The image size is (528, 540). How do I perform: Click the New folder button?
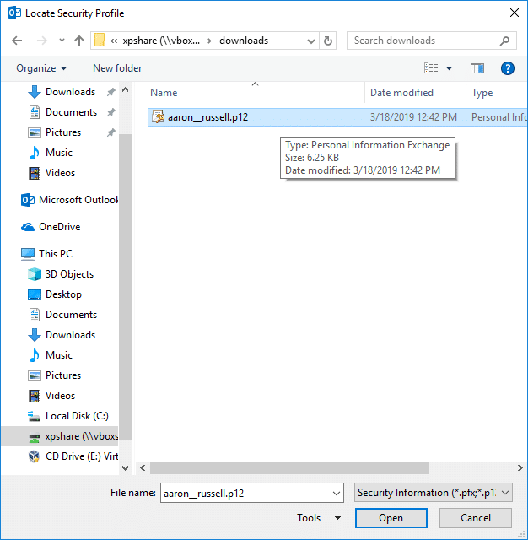pos(117,68)
